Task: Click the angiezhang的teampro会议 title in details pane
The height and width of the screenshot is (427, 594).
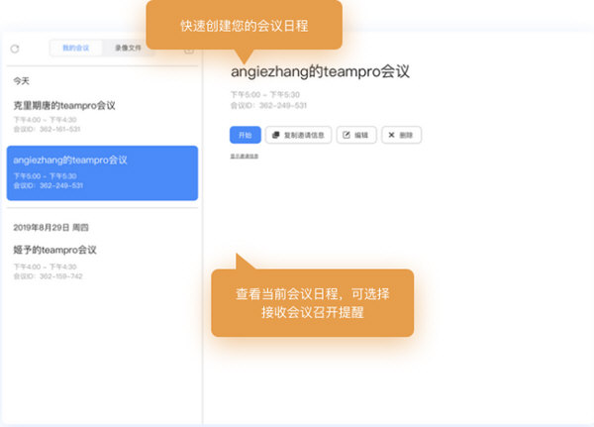Action: click(320, 71)
